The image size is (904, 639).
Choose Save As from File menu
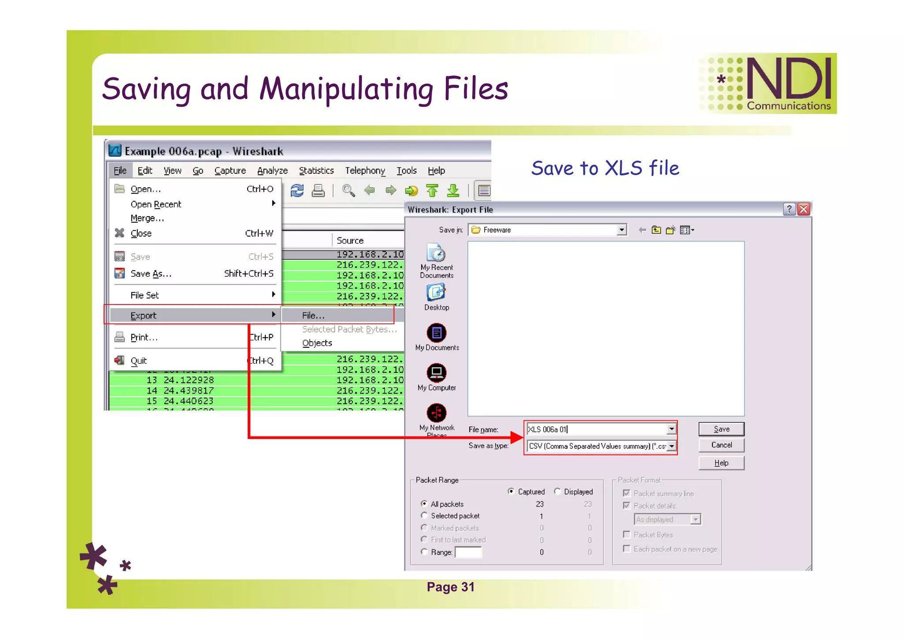[x=151, y=274]
